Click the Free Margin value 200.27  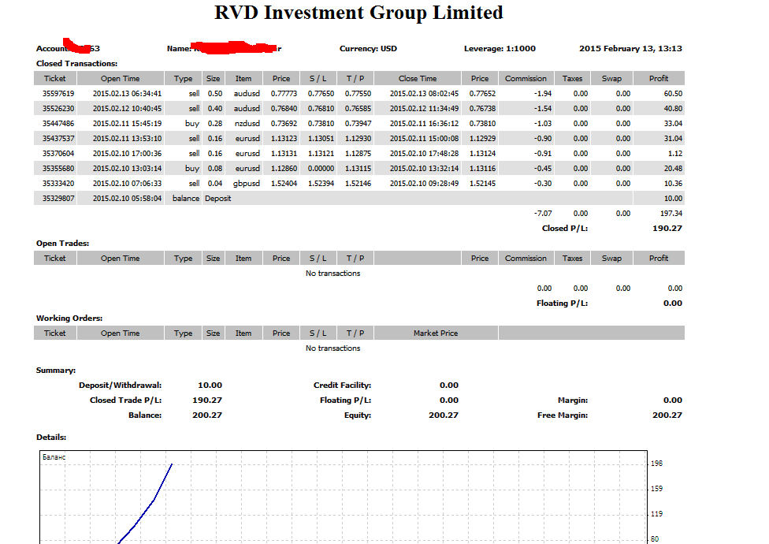tap(667, 415)
